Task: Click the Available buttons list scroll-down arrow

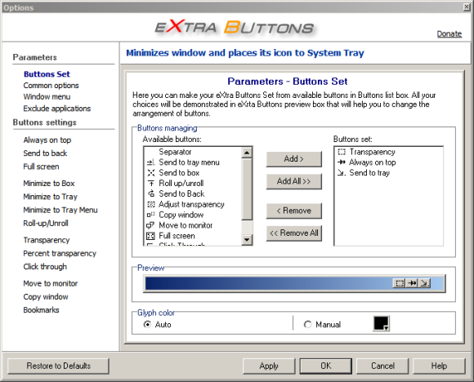Action: pyautogui.click(x=247, y=240)
